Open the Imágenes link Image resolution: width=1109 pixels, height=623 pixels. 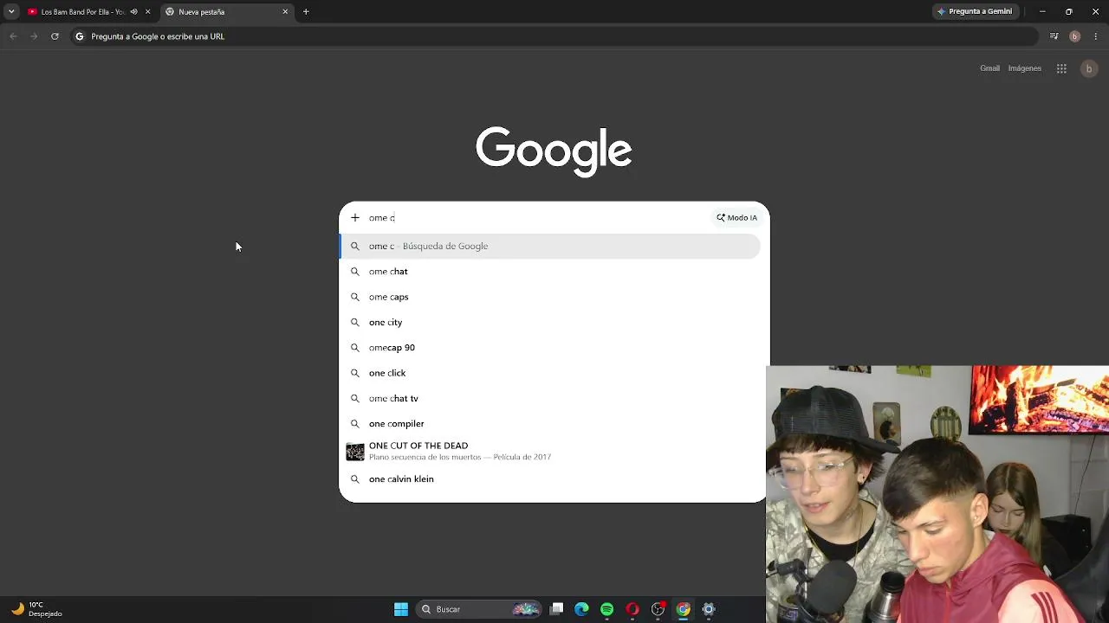tap(1025, 68)
